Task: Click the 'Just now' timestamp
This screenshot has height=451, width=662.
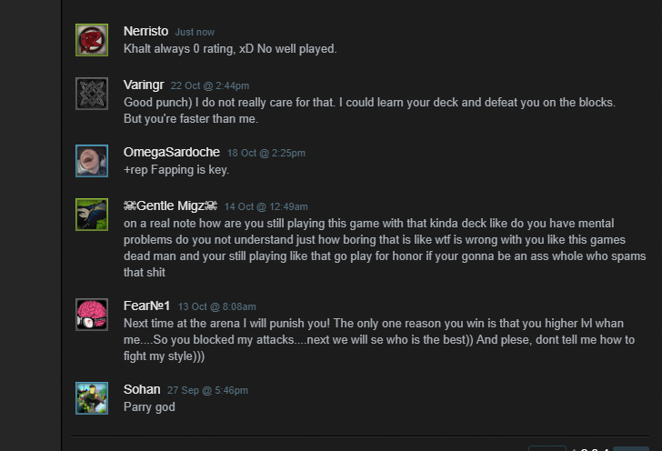Action: (195, 32)
